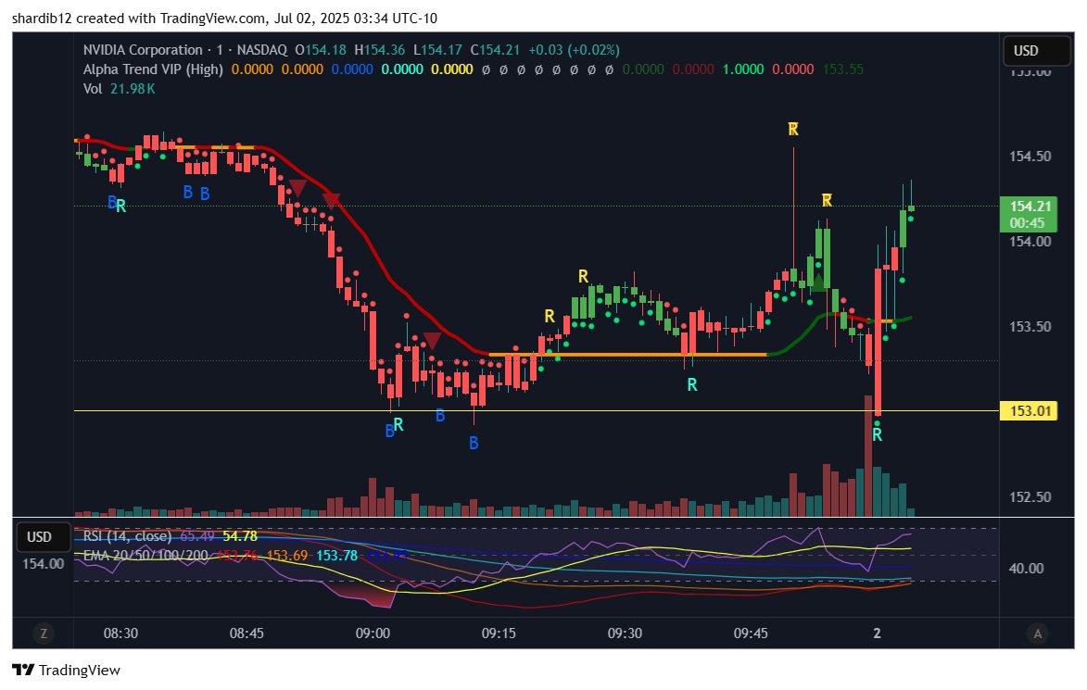Click the EMA 20/50/100/200 legend

pyautogui.click(x=145, y=556)
